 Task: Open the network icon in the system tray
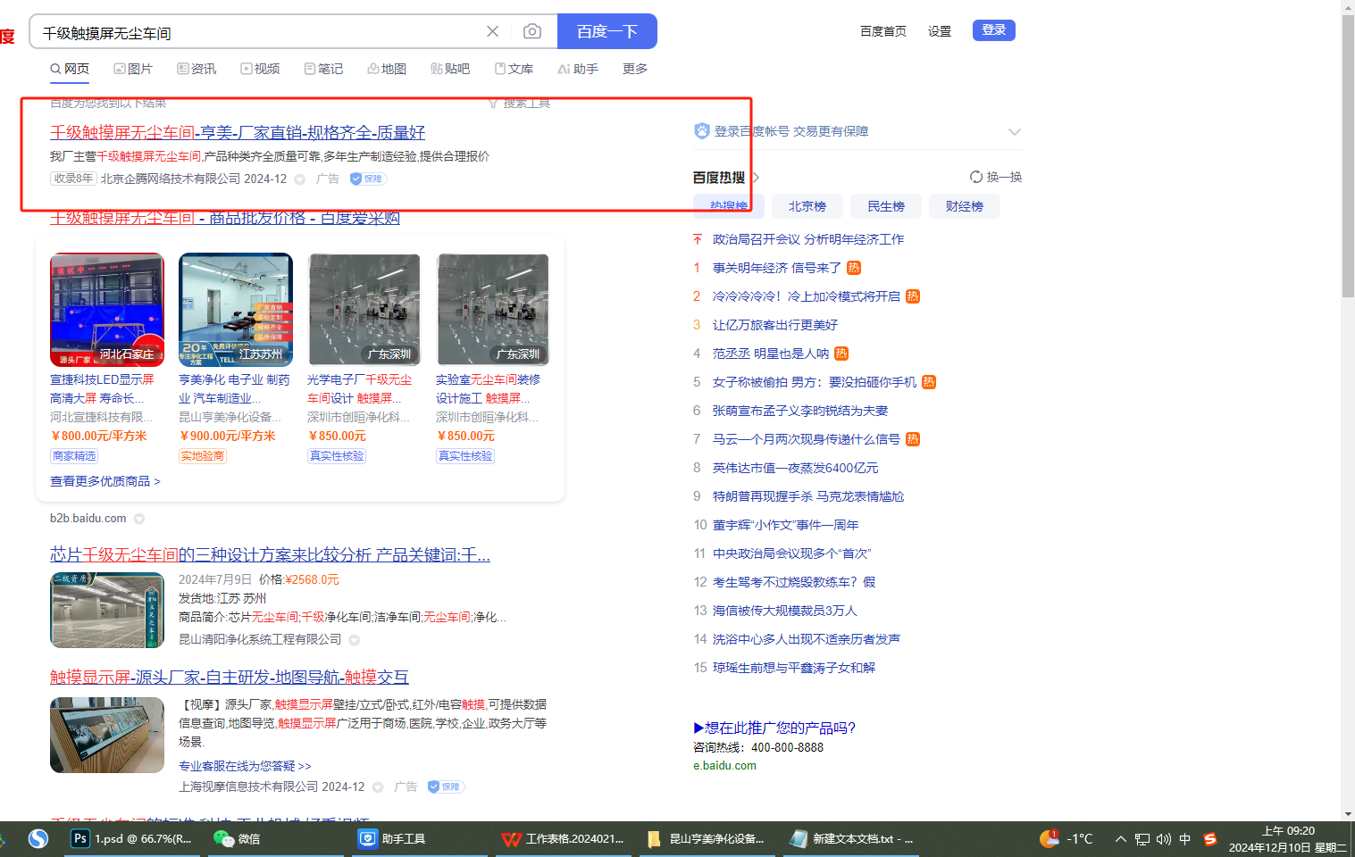1142,839
